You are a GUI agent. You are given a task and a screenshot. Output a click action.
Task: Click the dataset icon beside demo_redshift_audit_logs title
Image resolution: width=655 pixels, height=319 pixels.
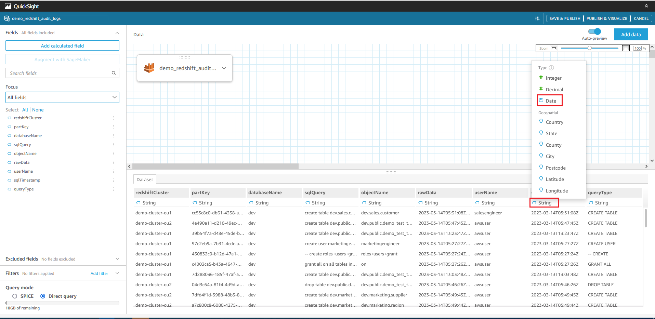7,18
